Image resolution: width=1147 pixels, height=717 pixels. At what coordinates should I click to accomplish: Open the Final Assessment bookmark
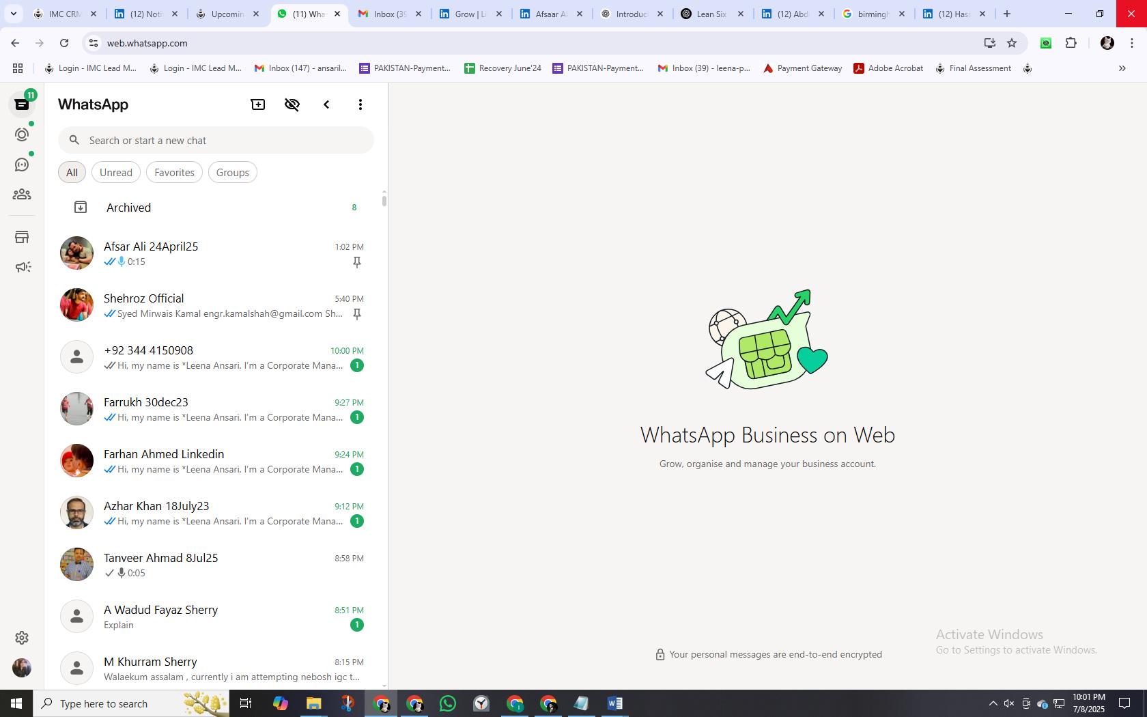974,68
